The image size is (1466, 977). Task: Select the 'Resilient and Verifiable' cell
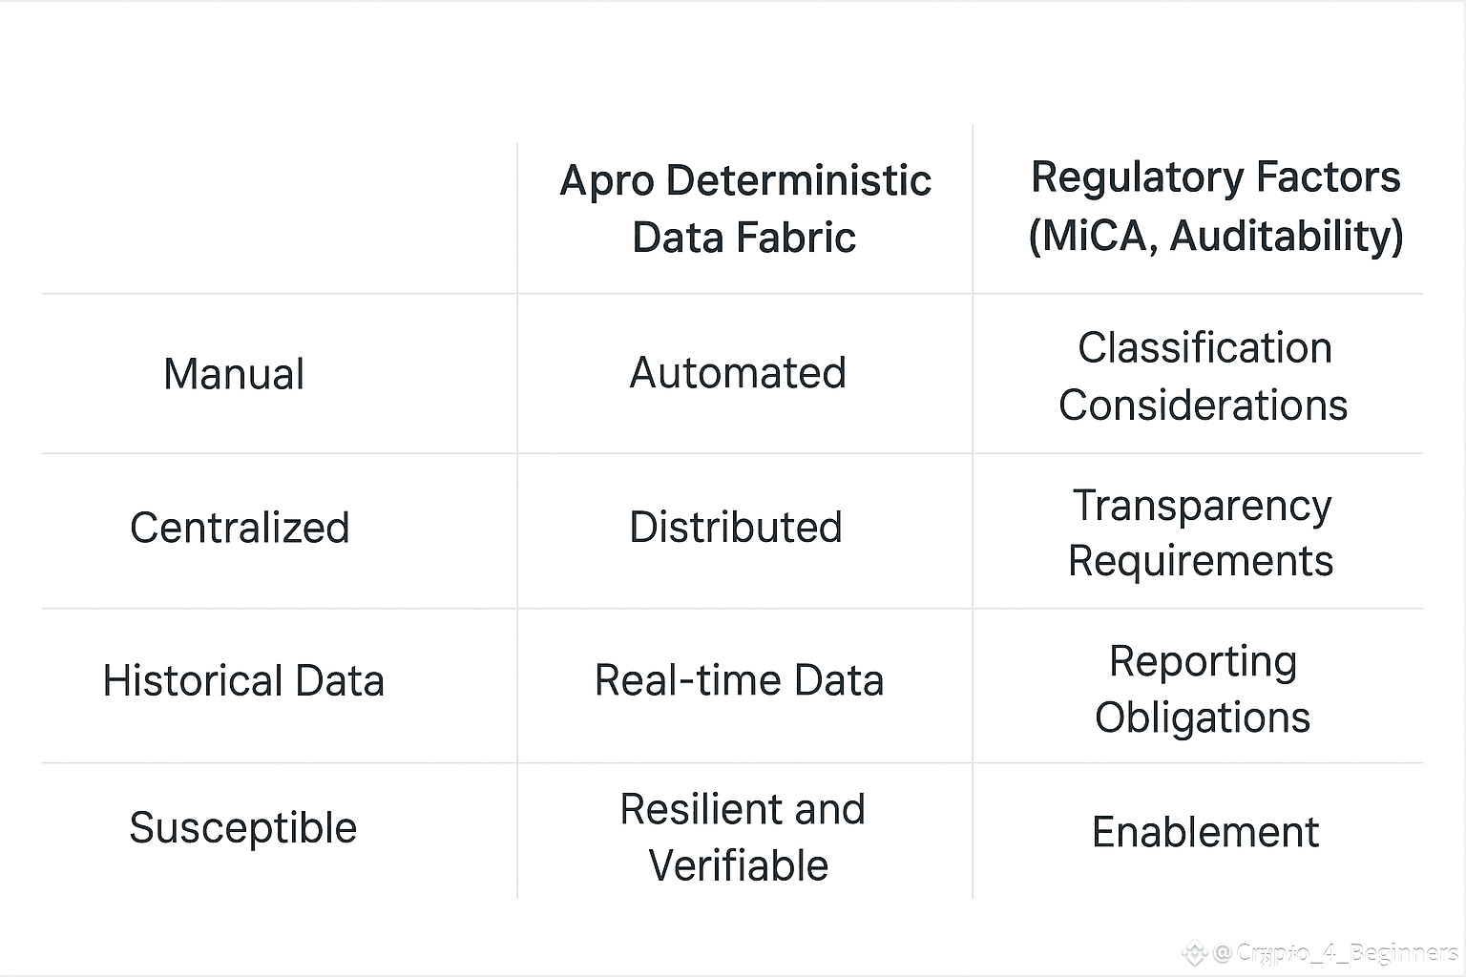point(741,838)
